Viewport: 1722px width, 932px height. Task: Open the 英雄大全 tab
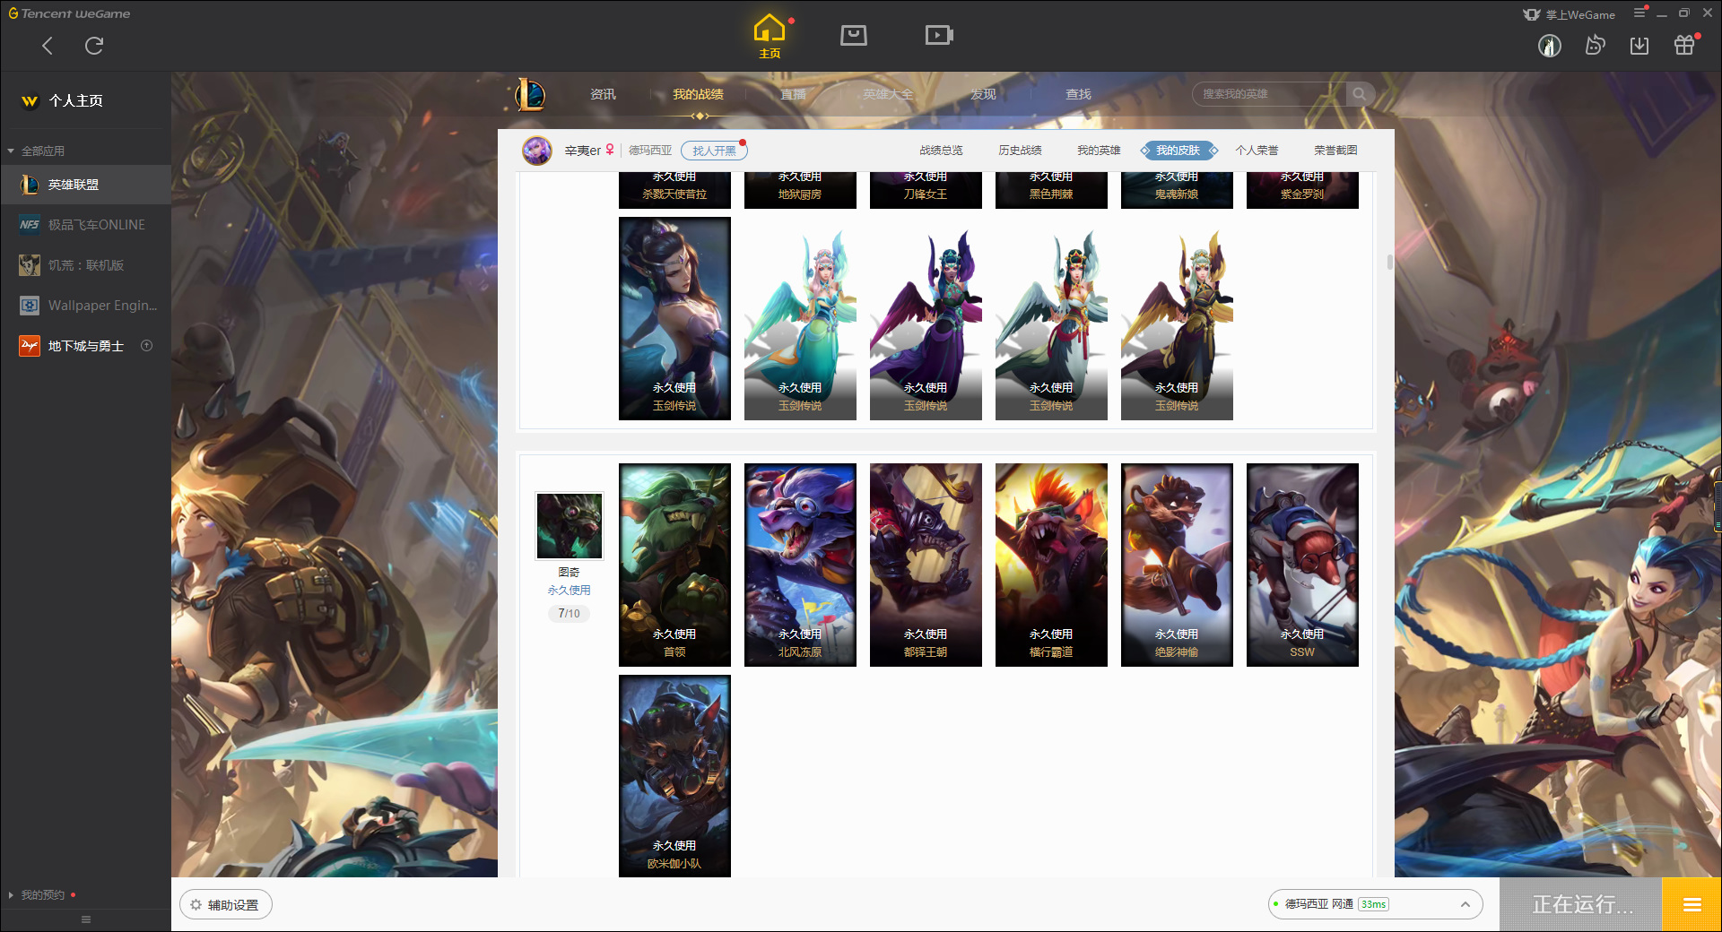888,94
